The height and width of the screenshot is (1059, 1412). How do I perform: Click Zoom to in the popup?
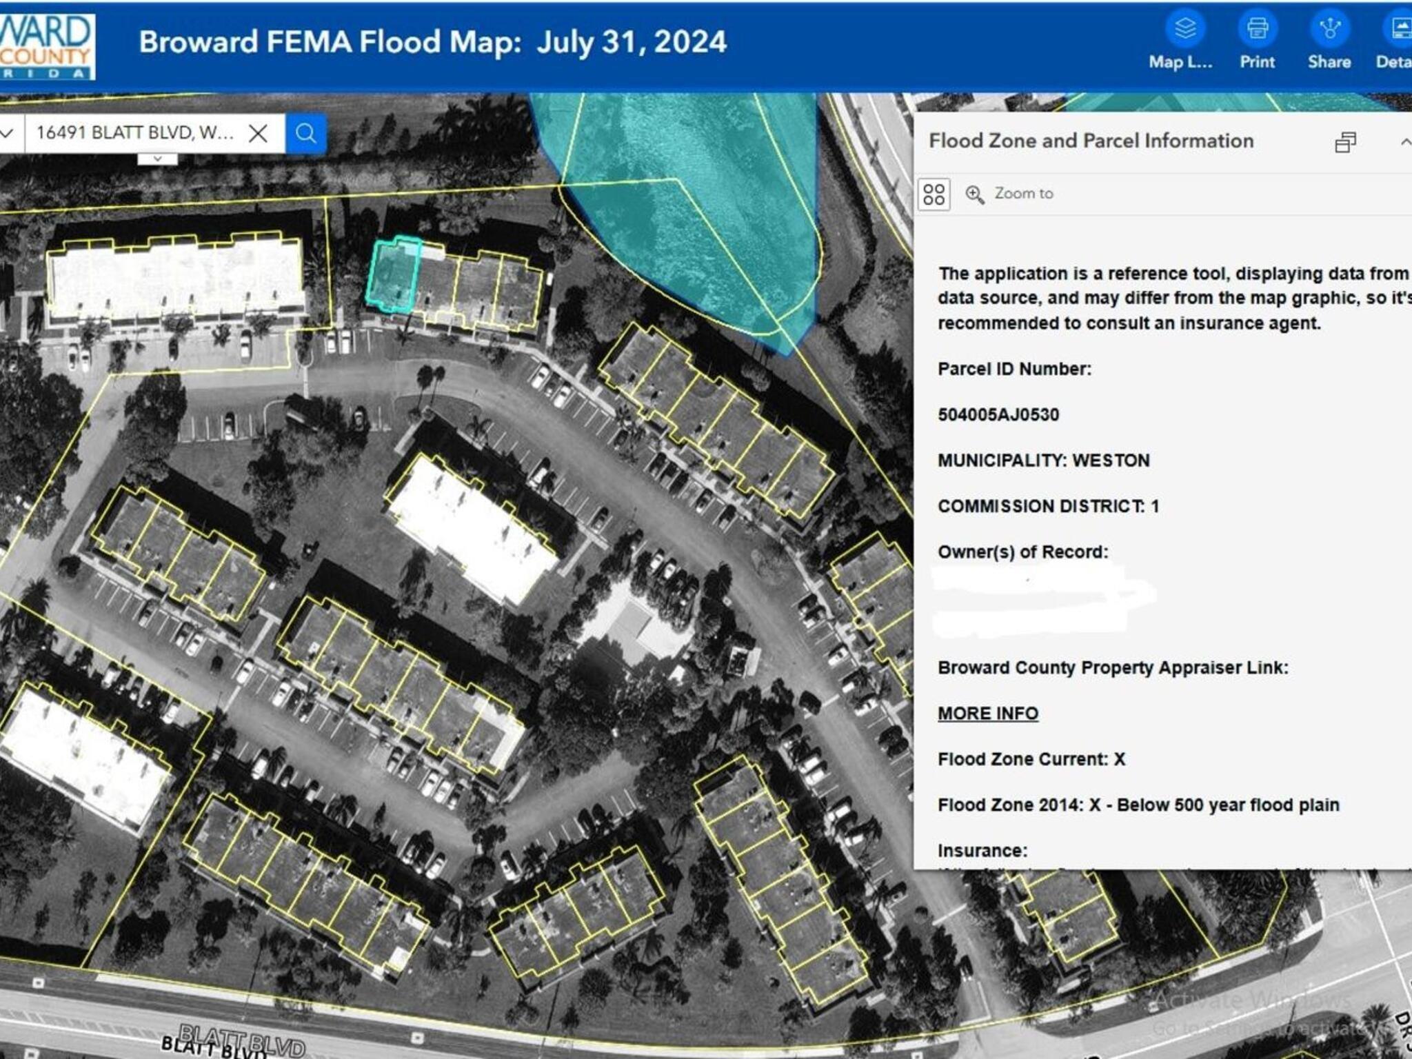1011,194
